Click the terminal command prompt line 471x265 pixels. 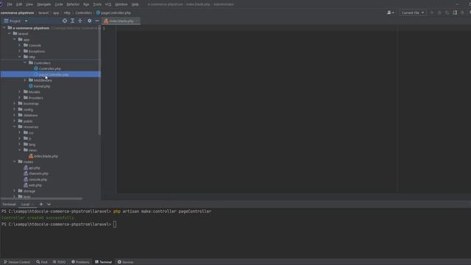59,225
